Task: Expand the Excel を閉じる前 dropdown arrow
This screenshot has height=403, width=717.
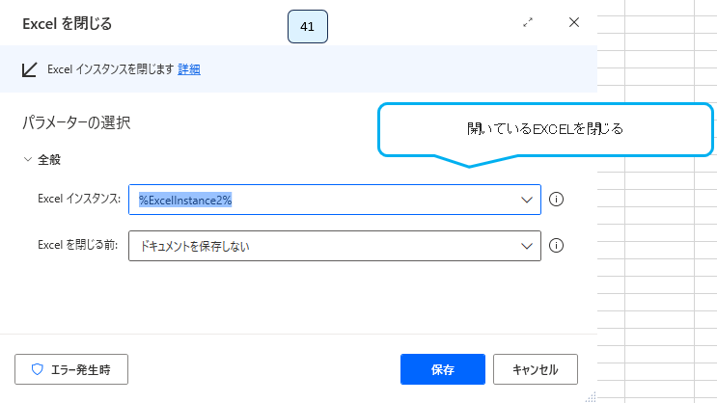Action: pyautogui.click(x=527, y=246)
